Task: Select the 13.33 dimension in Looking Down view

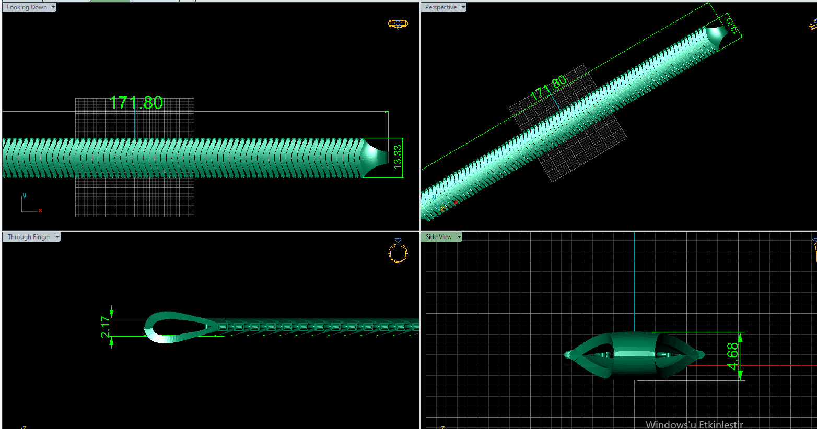Action: pyautogui.click(x=398, y=157)
